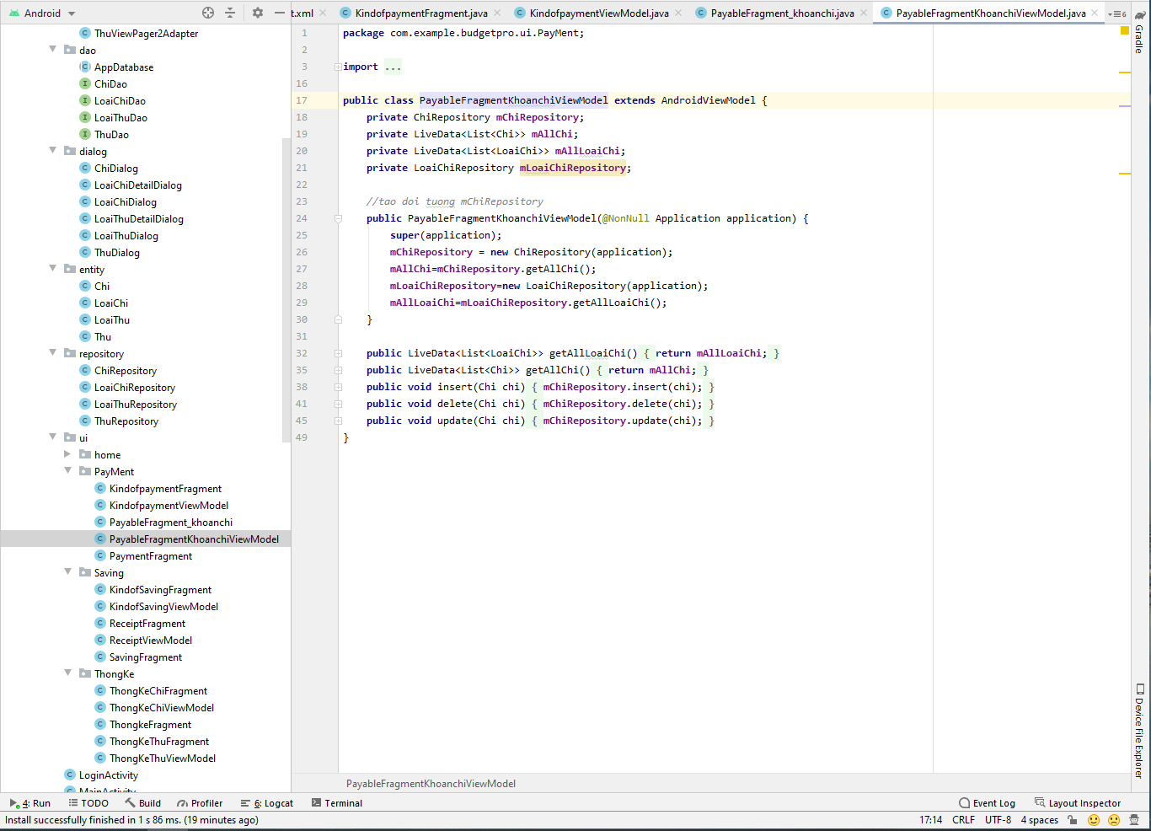
Task: Open LoginActivity class
Action: click(108, 775)
